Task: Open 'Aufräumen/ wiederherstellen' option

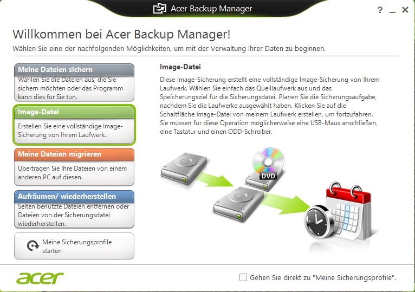Action: pos(74,210)
